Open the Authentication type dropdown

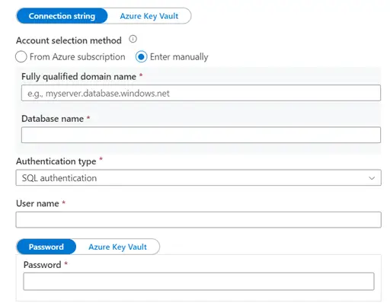click(198, 178)
